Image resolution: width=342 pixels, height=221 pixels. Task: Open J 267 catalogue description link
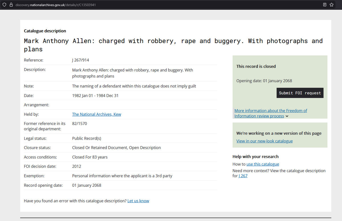pos(243,176)
